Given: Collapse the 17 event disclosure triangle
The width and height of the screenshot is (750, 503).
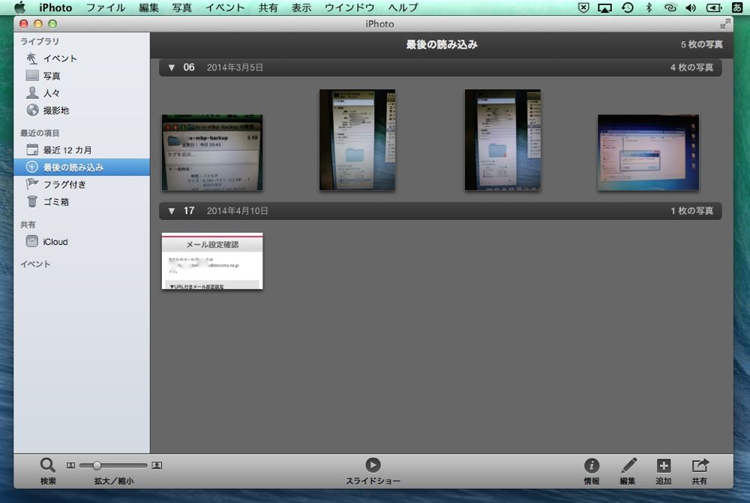Looking at the screenshot, I should click(171, 211).
